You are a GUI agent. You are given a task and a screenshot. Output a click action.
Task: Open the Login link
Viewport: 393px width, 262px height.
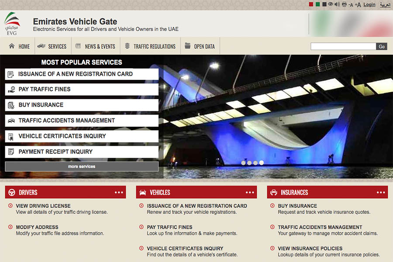click(369, 4)
